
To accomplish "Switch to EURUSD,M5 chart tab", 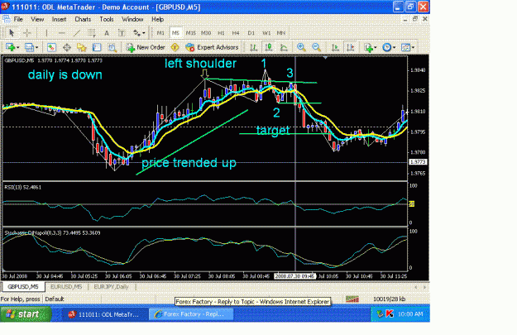I will click(66, 286).
